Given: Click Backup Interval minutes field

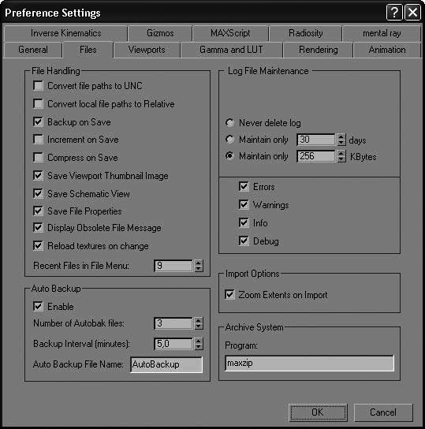Looking at the screenshot, I should (173, 344).
